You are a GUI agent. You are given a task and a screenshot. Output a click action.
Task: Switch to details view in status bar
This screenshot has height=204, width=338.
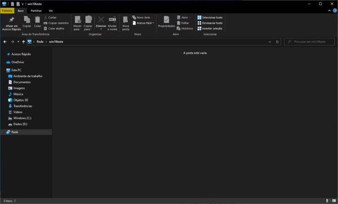[x=328, y=201]
